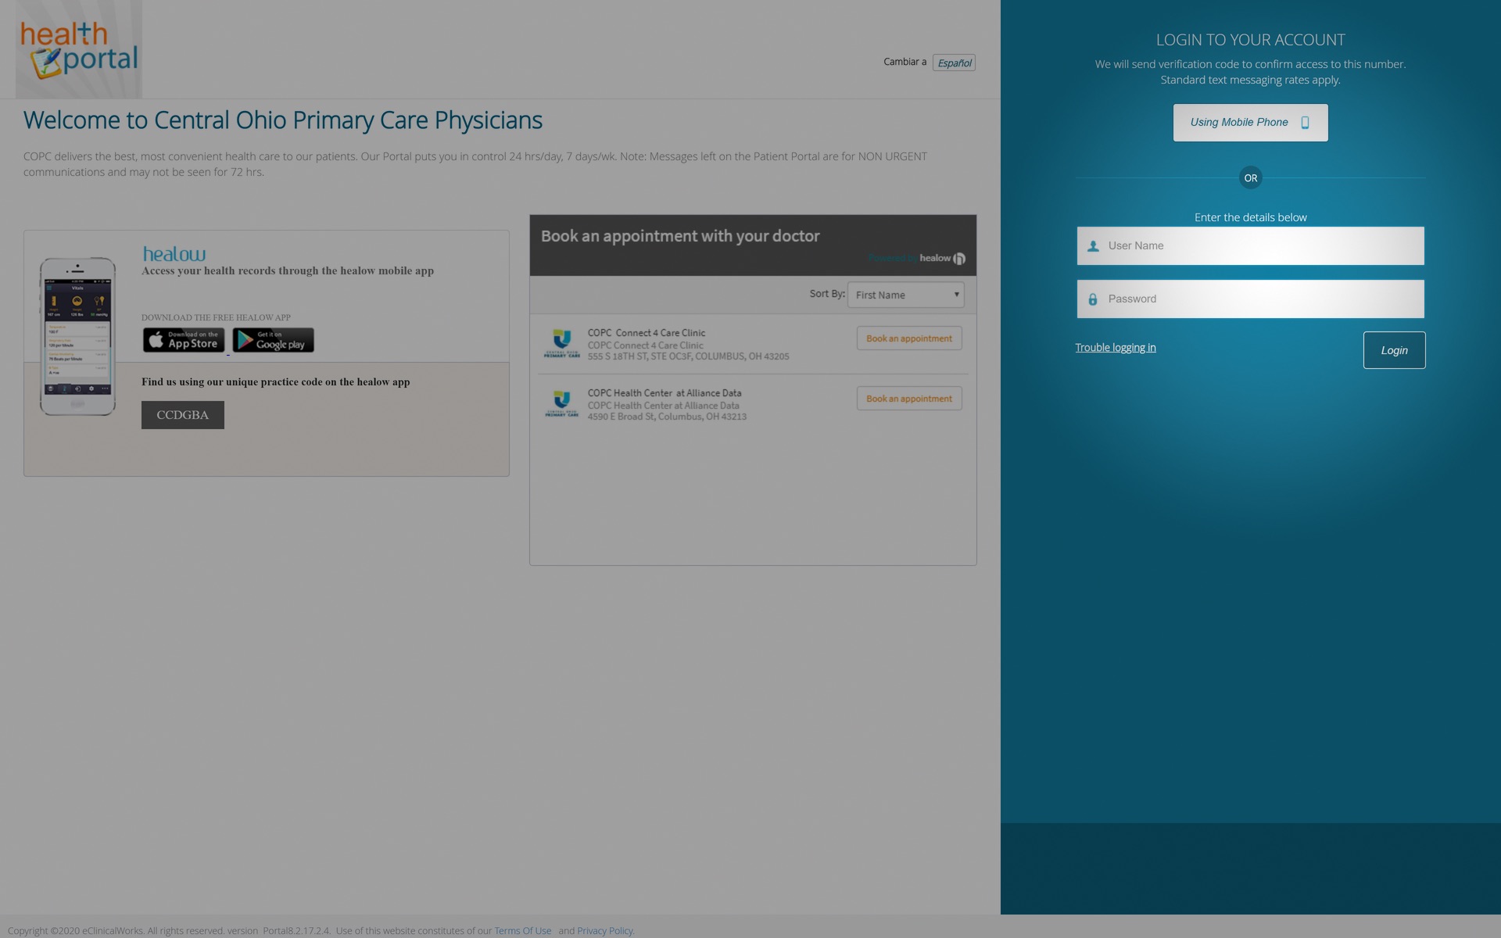Click the Trouble logging in link
This screenshot has width=1501, height=938.
[x=1116, y=348]
